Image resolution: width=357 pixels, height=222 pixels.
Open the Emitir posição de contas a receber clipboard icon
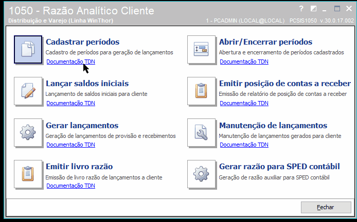pos(201,91)
